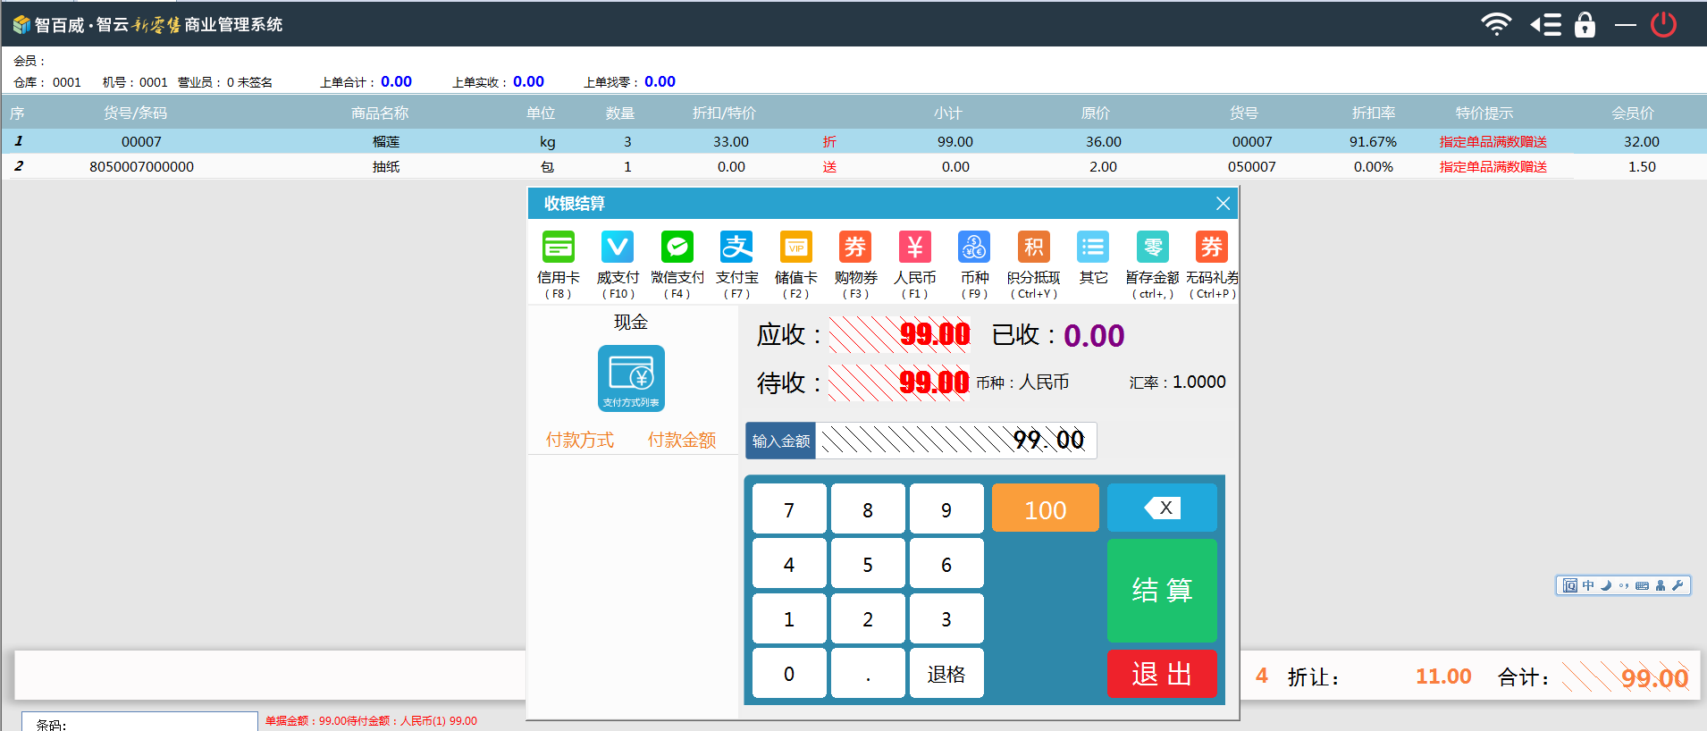Pay with 支付宝 Alipay icon
Image resolution: width=1707 pixels, height=731 pixels.
coord(736,248)
